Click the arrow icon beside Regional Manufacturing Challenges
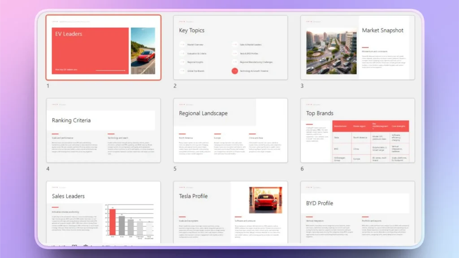The height and width of the screenshot is (258, 459). (x=235, y=62)
